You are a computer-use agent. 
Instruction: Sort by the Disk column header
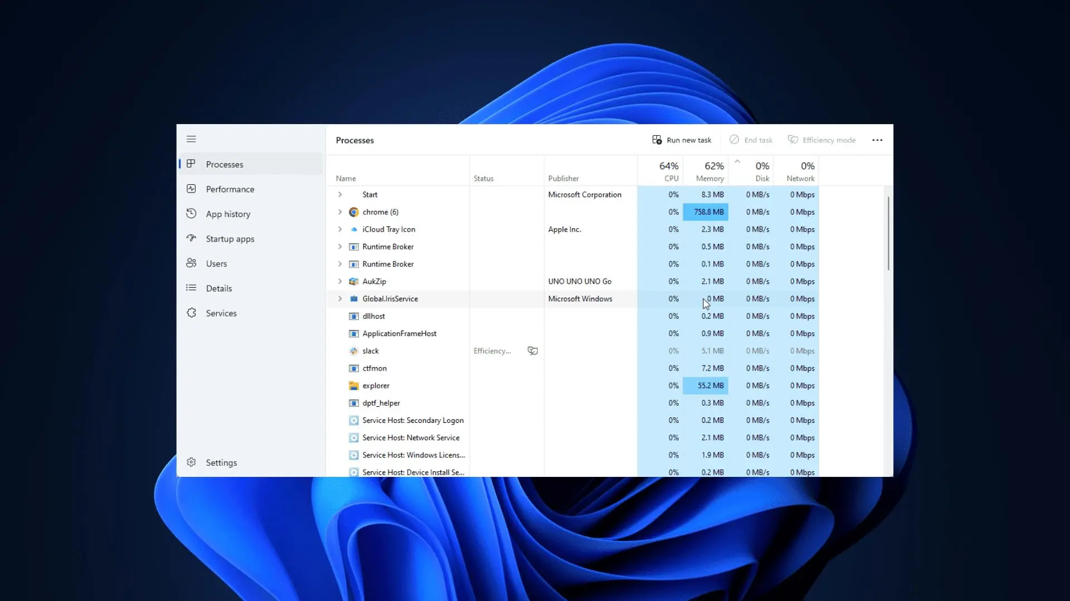pos(751,171)
